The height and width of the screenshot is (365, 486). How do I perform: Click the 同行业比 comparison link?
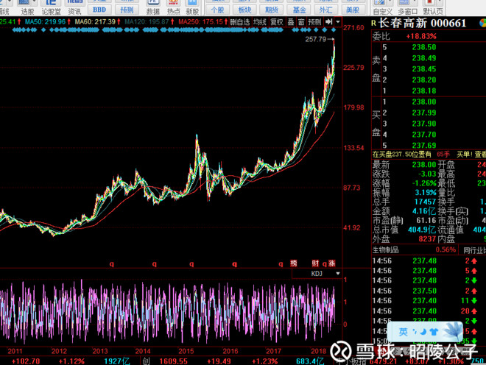[x=475, y=249]
